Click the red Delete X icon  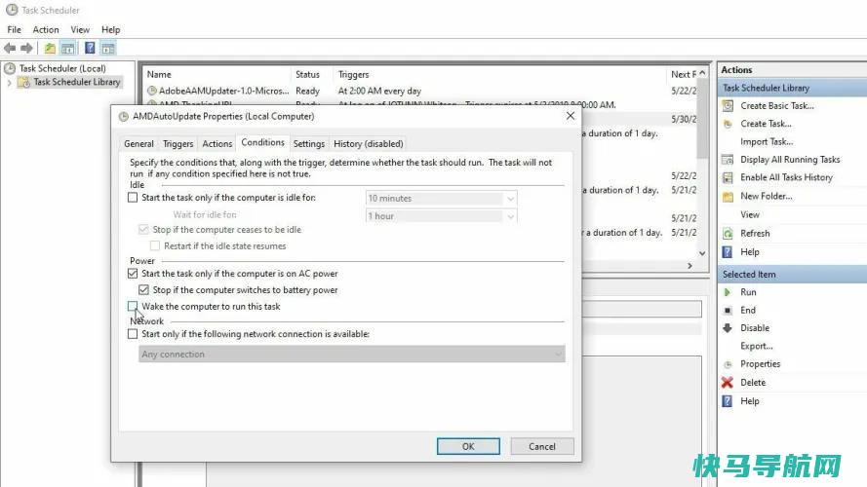pyautogui.click(x=728, y=382)
